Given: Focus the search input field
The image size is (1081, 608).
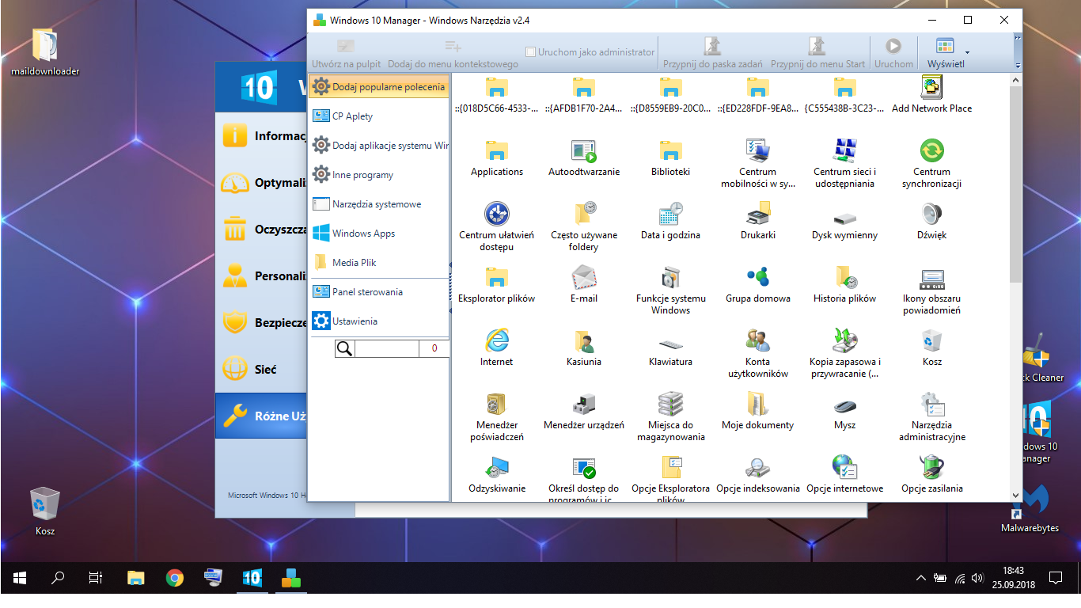Looking at the screenshot, I should pos(386,348).
